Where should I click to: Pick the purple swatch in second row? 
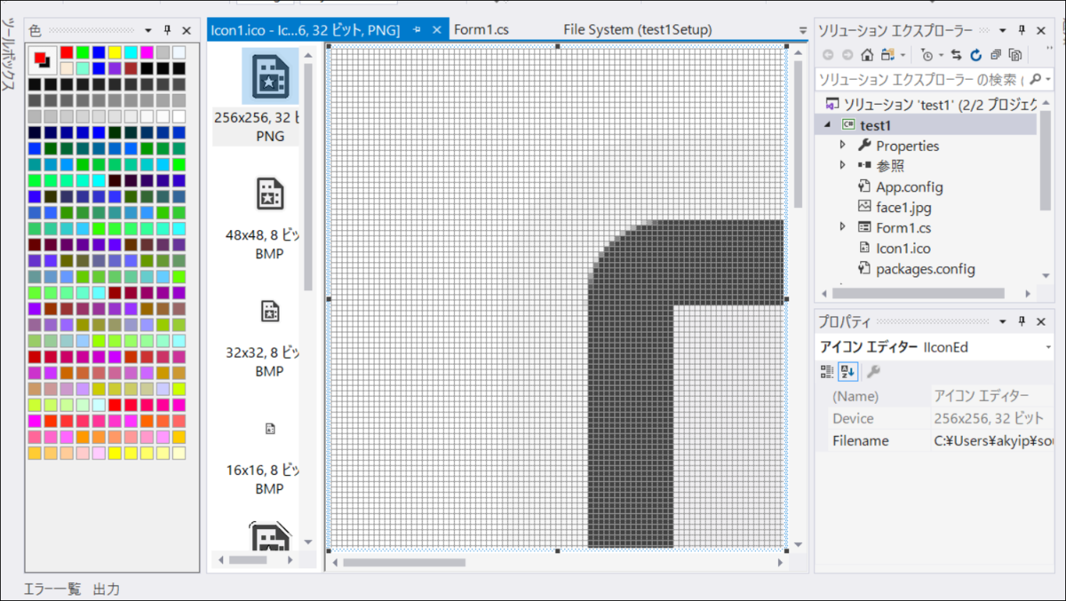(115, 68)
